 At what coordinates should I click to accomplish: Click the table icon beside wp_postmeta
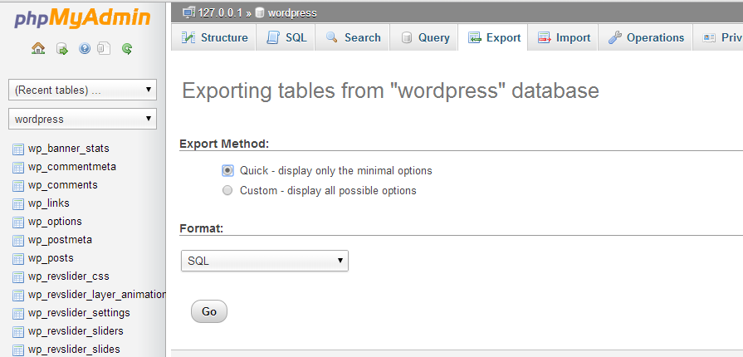click(18, 241)
